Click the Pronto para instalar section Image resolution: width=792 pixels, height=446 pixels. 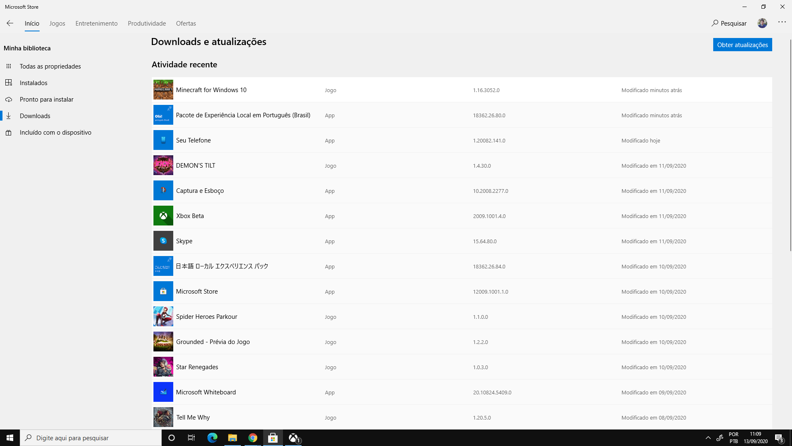click(47, 99)
